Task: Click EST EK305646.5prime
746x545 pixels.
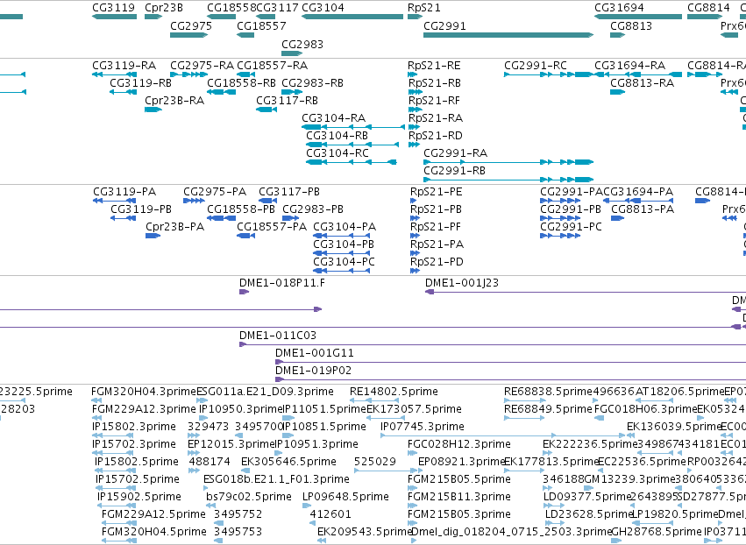Action: [x=288, y=462]
